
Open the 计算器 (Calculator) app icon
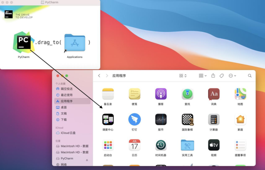click(214, 119)
